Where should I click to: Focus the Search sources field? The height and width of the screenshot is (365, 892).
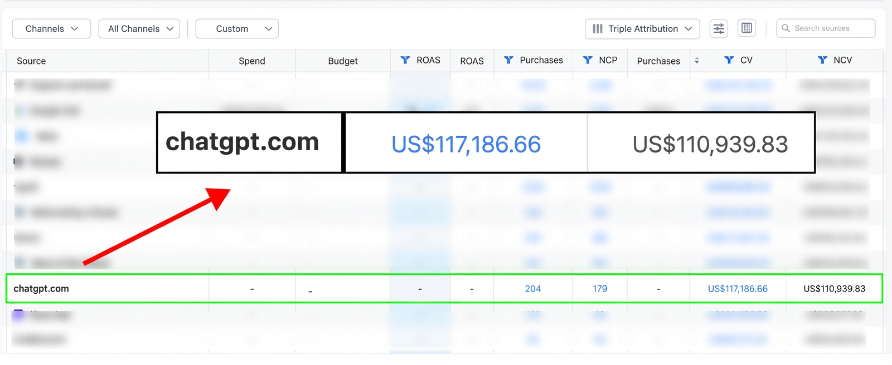[x=826, y=28]
